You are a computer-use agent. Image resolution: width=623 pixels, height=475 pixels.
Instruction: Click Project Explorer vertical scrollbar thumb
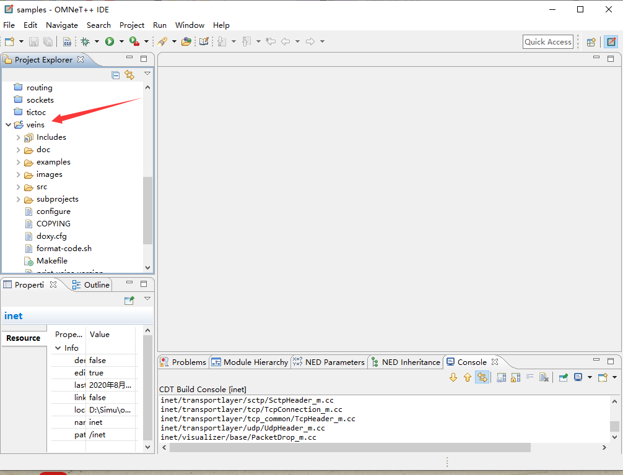coord(147,210)
